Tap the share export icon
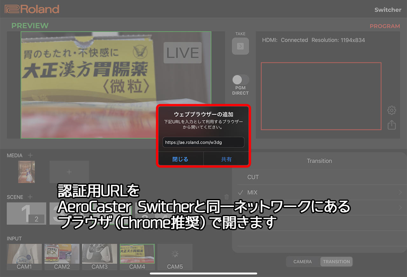The image size is (407, 277). [392, 124]
